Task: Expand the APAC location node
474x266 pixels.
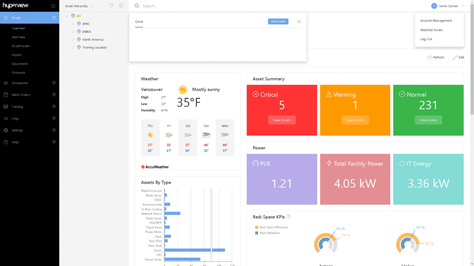Action: pos(73,24)
